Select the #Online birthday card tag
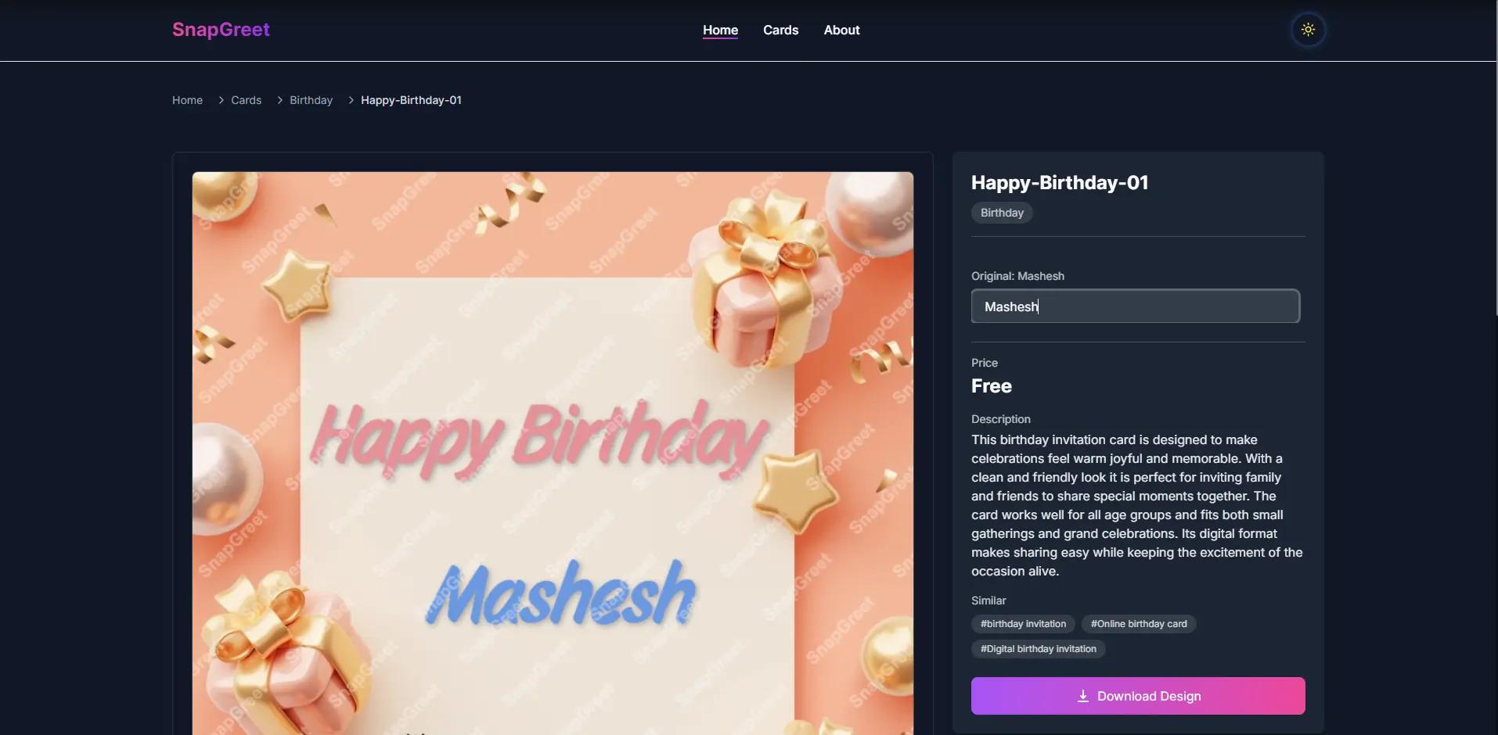This screenshot has height=735, width=1498. point(1139,624)
